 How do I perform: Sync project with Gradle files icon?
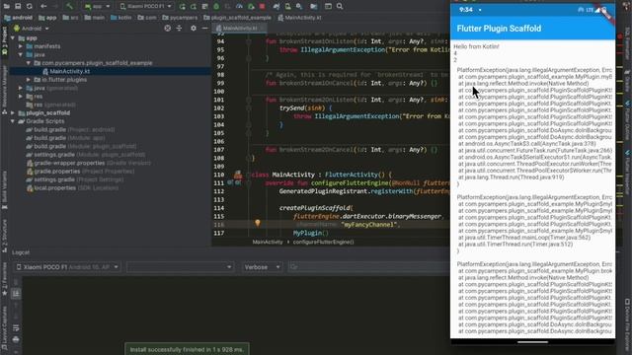[x=276, y=6]
